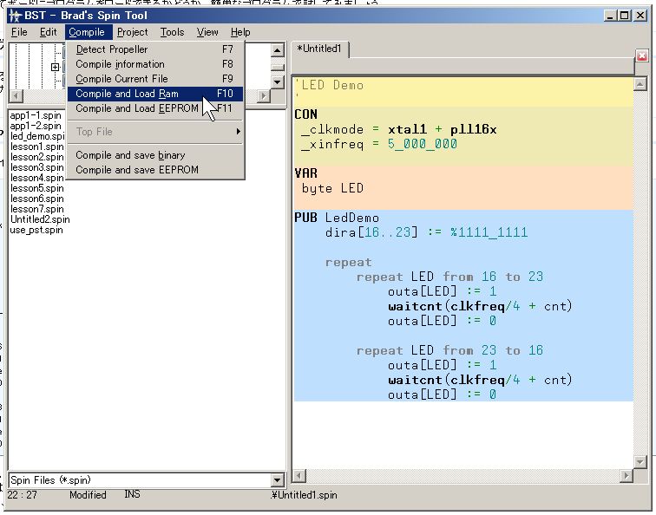Choose Compile and Load Ram
Viewport: 656px width, 515px height.
click(x=127, y=94)
